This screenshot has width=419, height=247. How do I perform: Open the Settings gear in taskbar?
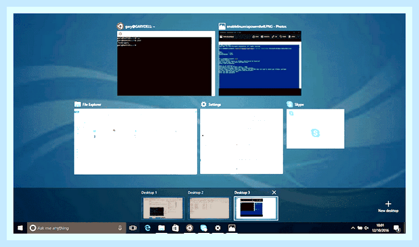(218, 228)
